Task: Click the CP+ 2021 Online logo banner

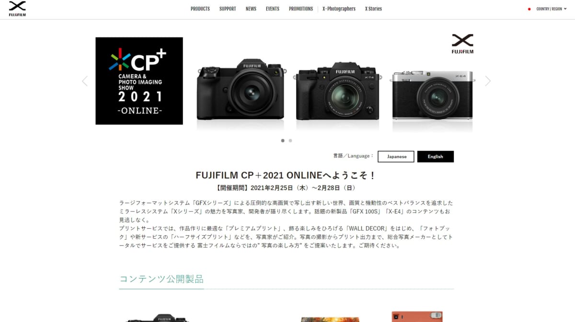Action: click(x=139, y=81)
